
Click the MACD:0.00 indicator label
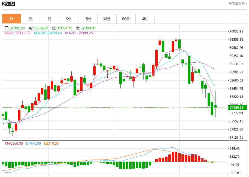click(14, 144)
